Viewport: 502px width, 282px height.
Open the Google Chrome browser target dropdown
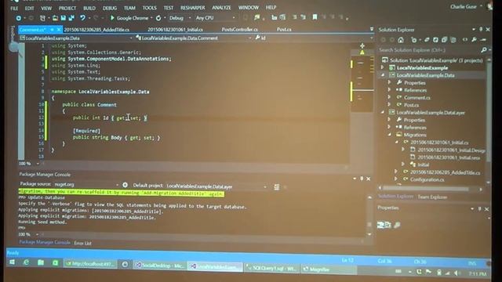point(151,18)
